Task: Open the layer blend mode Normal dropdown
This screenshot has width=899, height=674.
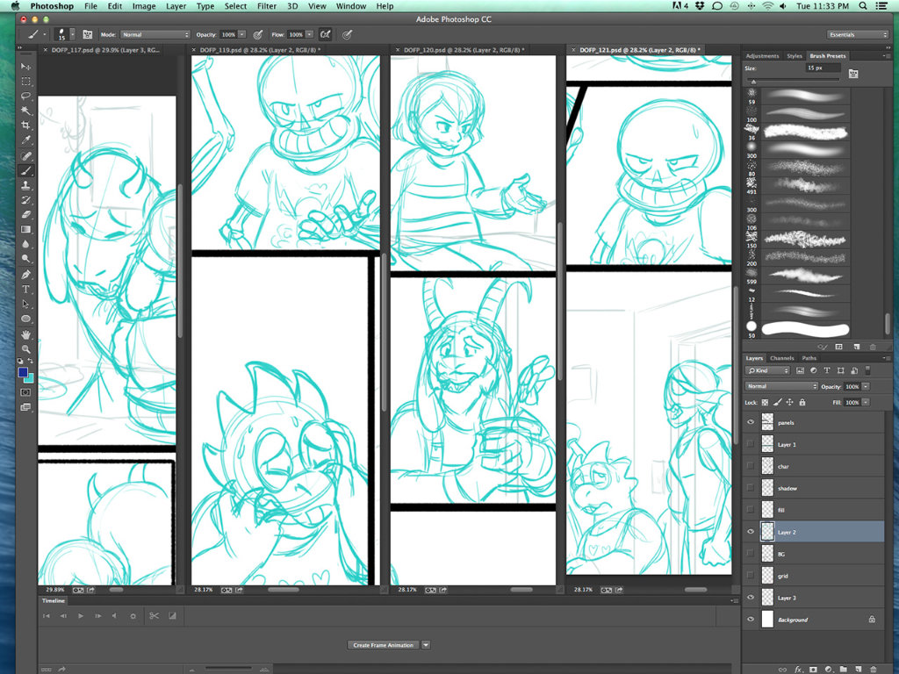Action: coord(780,386)
